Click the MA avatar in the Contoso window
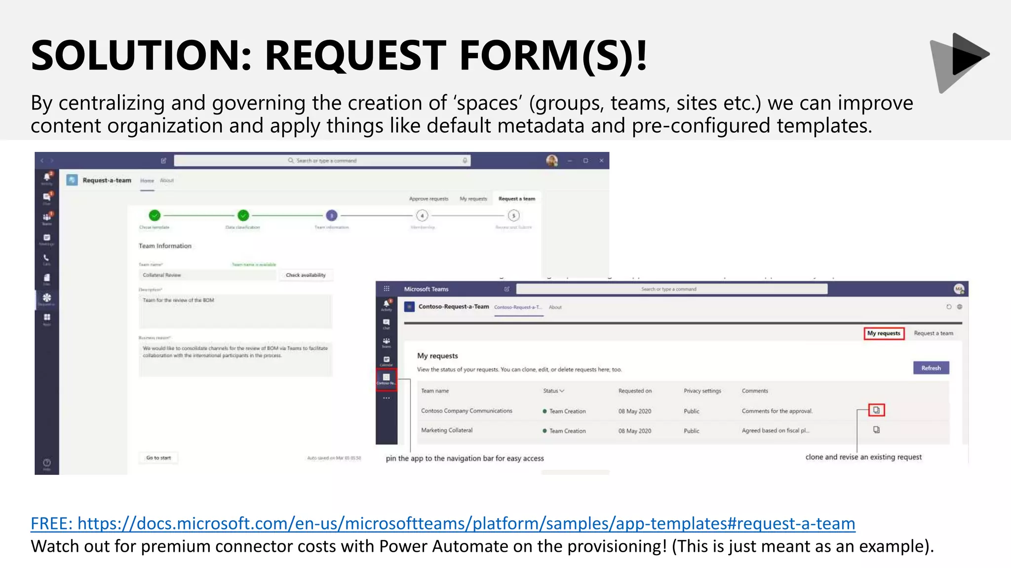Viewport: 1011px width, 568px height. point(959,289)
